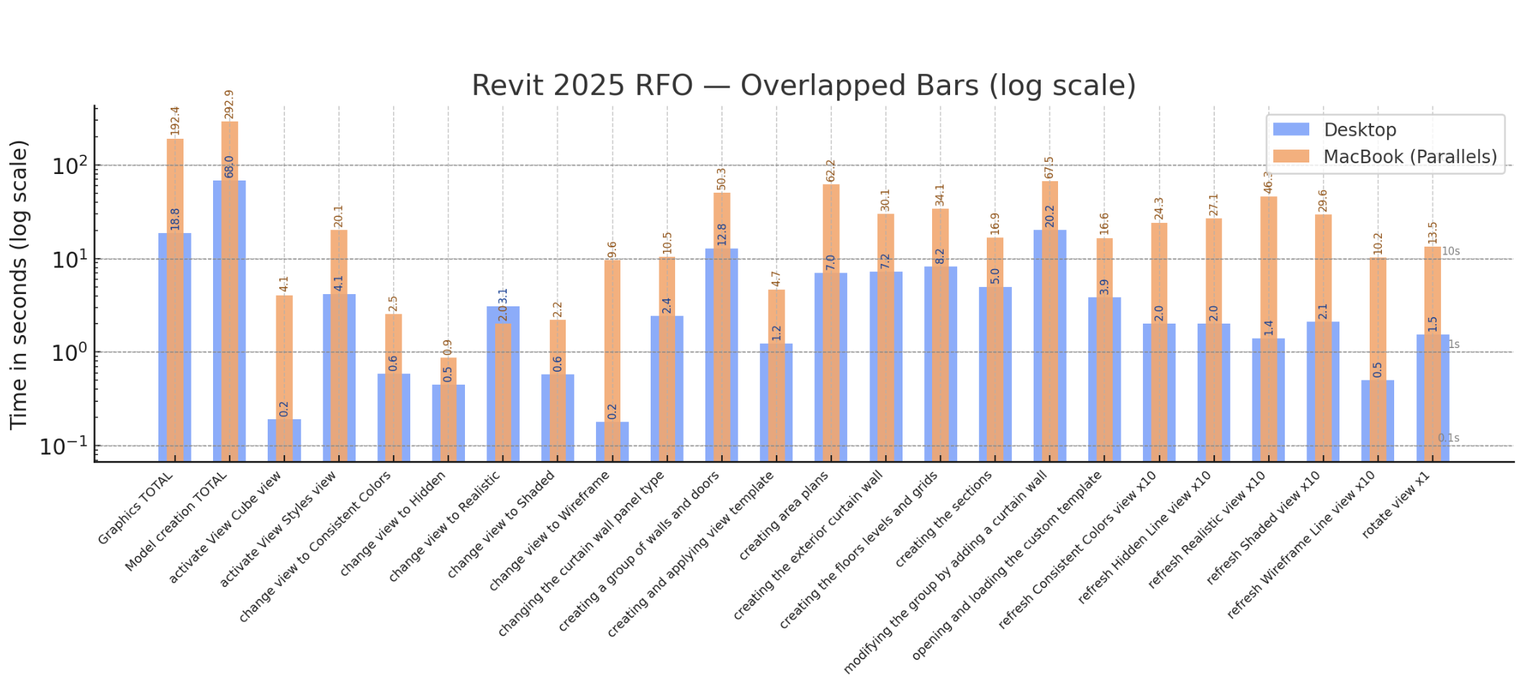
Task: Click the "rotate view x1" axis label
Action: 1396,505
